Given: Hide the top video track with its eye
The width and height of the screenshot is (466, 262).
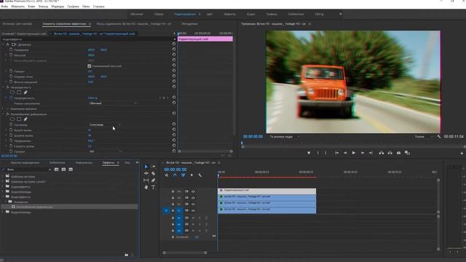Looking at the screenshot, I should pos(193,191).
